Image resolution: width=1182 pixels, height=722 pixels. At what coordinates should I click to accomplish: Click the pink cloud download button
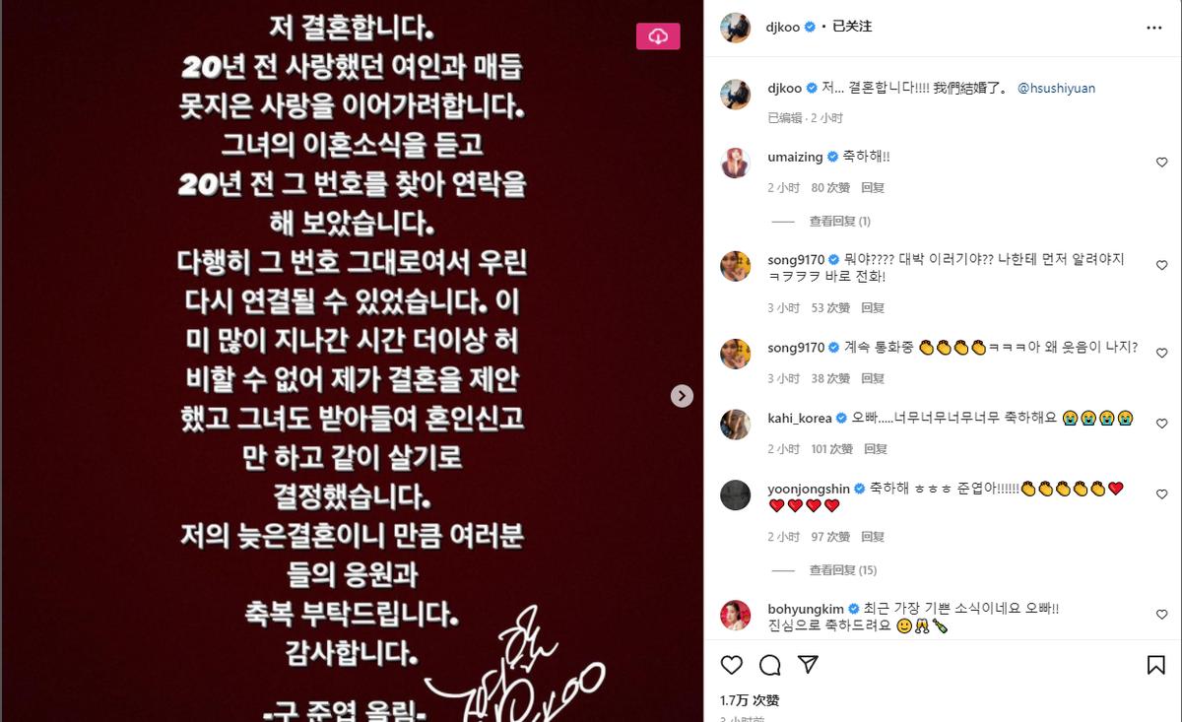pyautogui.click(x=658, y=36)
